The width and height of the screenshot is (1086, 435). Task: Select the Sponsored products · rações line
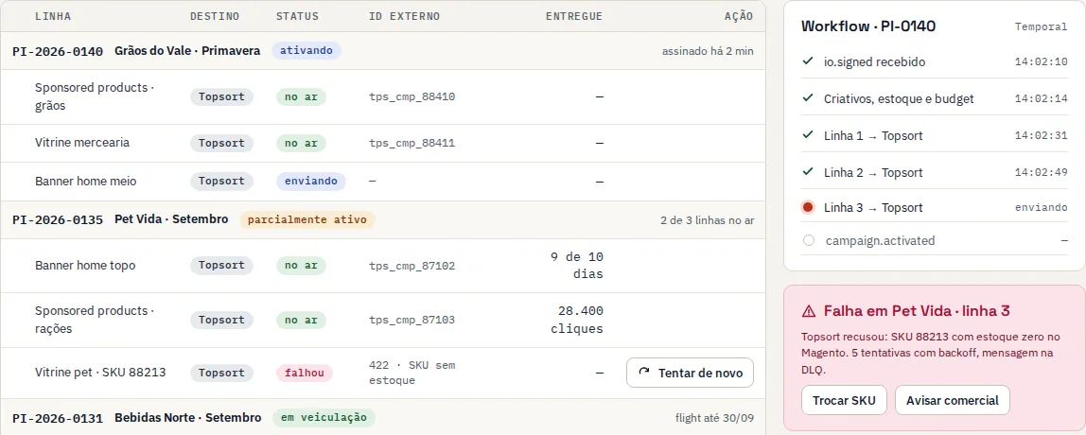pyautogui.click(x=383, y=320)
